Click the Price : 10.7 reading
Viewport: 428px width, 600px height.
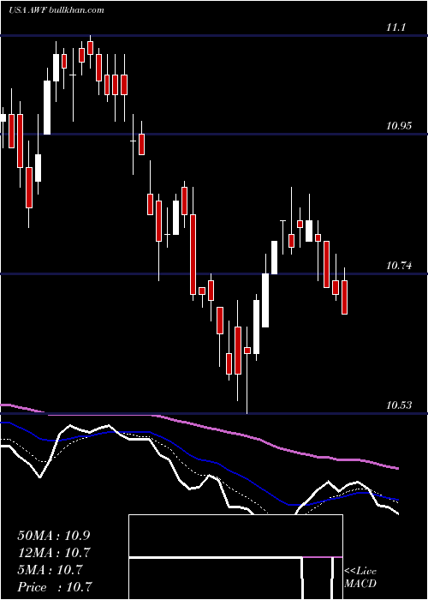55,587
